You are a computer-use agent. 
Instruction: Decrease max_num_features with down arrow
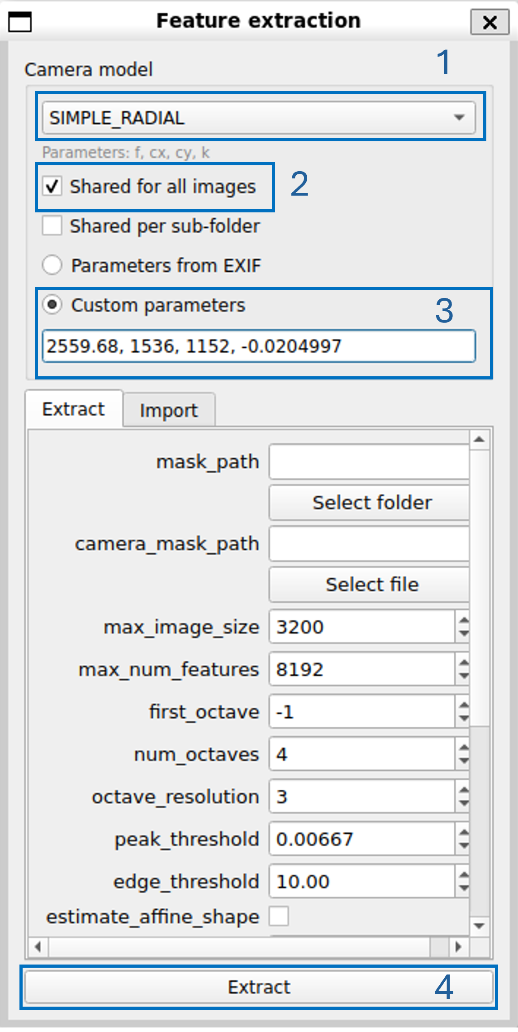463,676
